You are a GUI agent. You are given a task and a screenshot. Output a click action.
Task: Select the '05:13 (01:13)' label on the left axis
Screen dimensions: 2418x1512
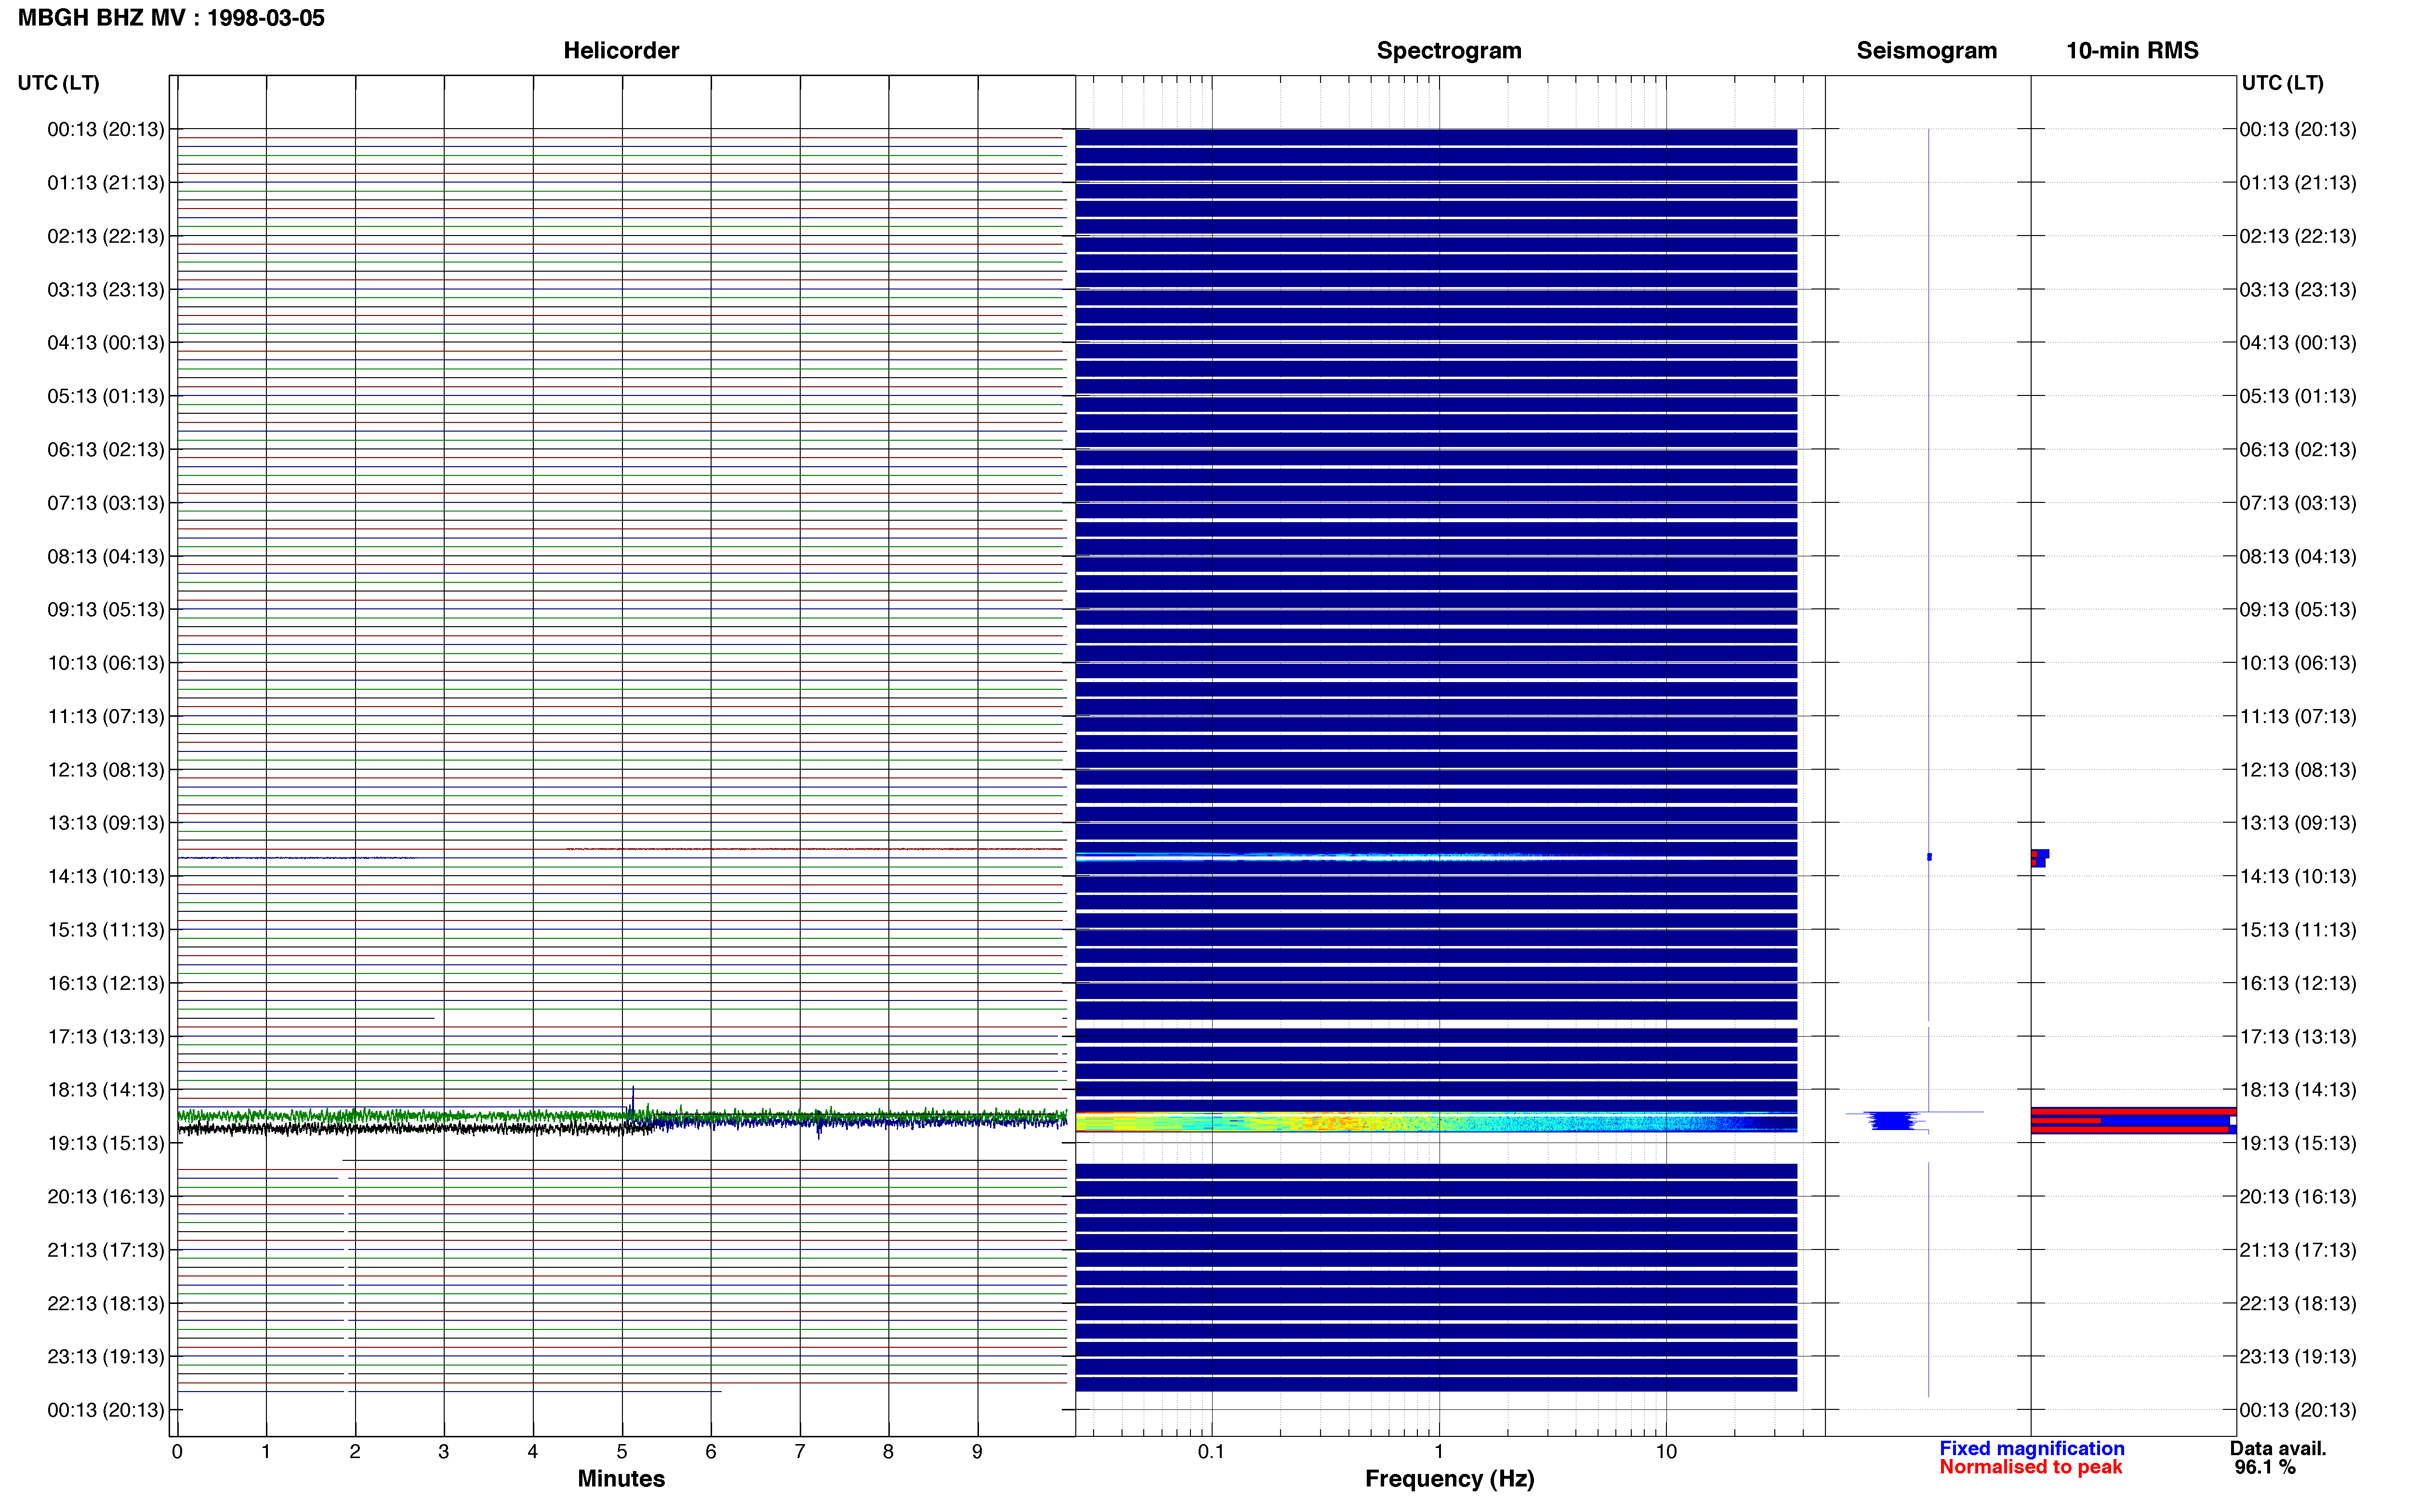click(106, 396)
